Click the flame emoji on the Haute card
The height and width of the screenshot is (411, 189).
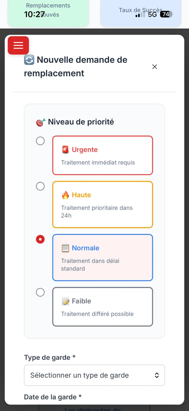[65, 195]
